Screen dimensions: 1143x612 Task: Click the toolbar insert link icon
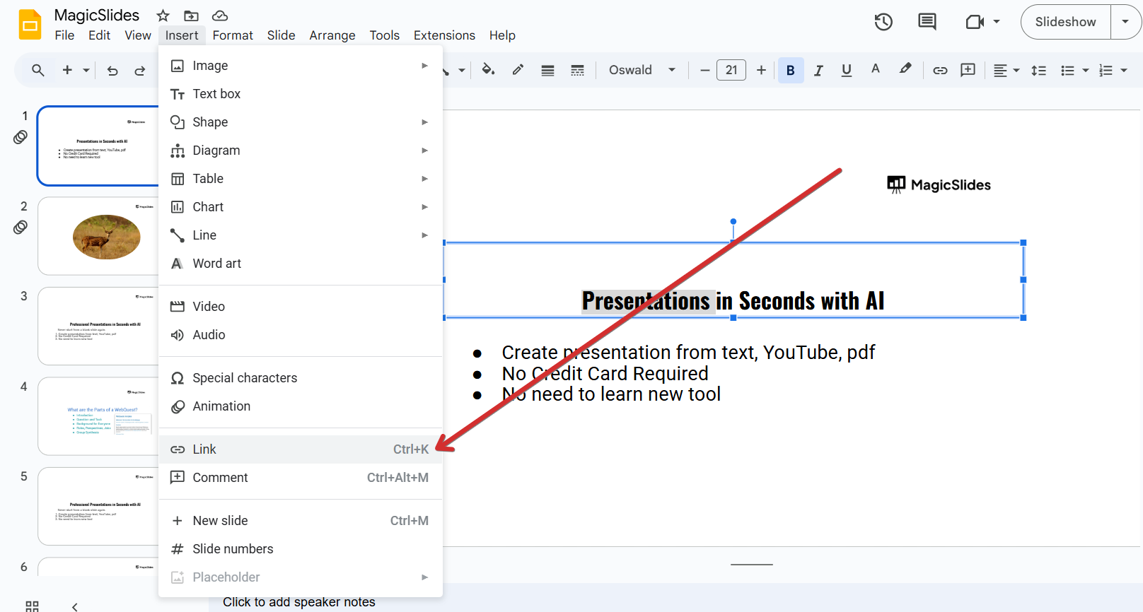(940, 70)
